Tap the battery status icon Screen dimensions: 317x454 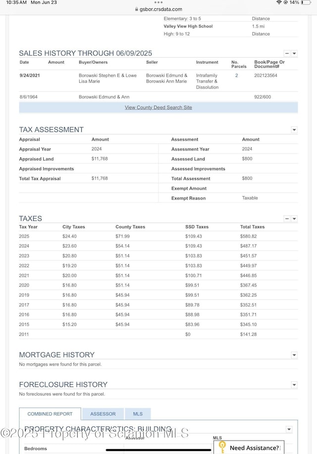[306, 2]
